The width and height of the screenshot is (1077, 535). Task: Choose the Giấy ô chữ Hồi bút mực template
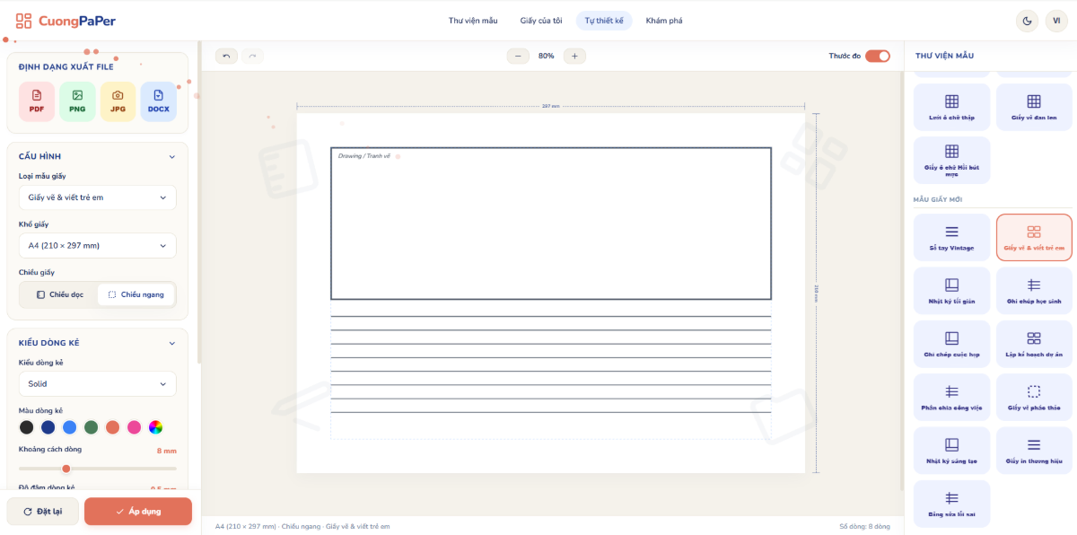coord(952,160)
